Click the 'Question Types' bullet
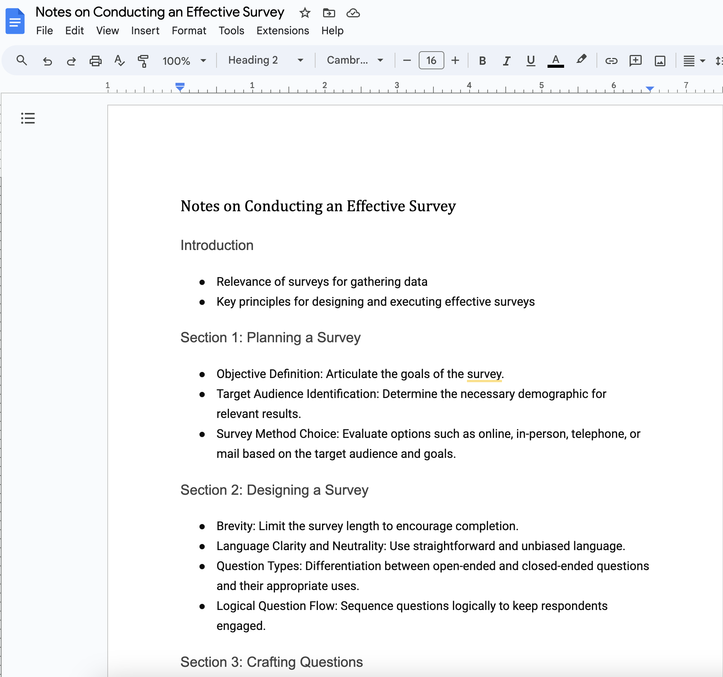The width and height of the screenshot is (723, 677). click(433, 576)
